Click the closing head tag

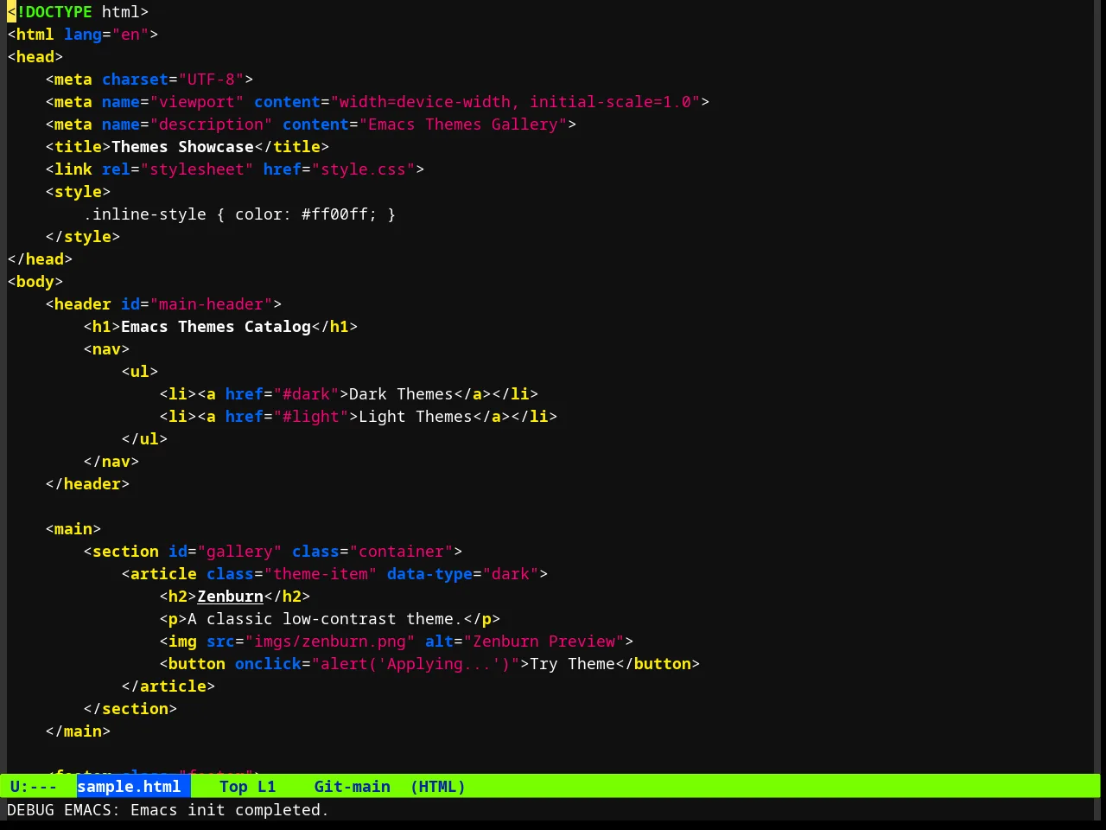(x=40, y=259)
